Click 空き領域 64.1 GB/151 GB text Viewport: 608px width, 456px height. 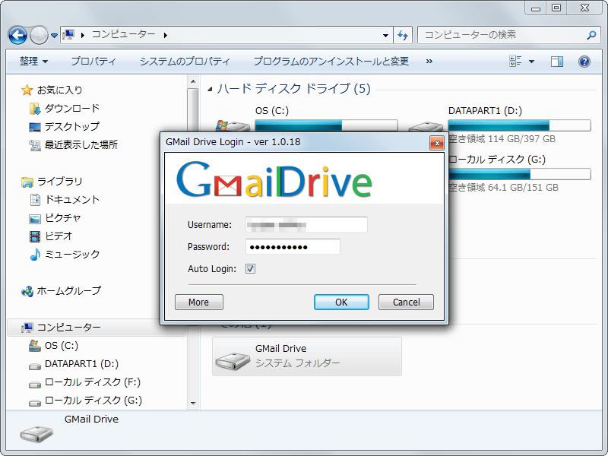pos(503,188)
